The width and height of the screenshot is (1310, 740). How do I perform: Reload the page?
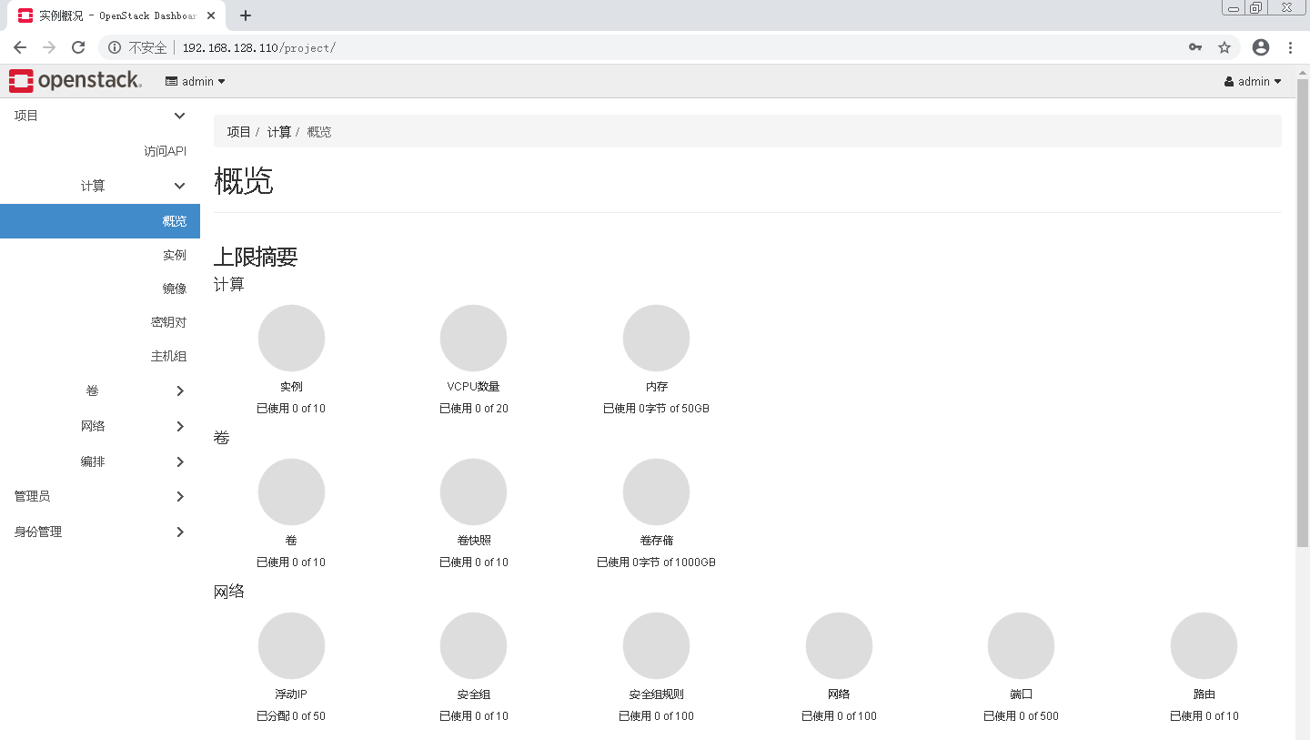[x=78, y=47]
